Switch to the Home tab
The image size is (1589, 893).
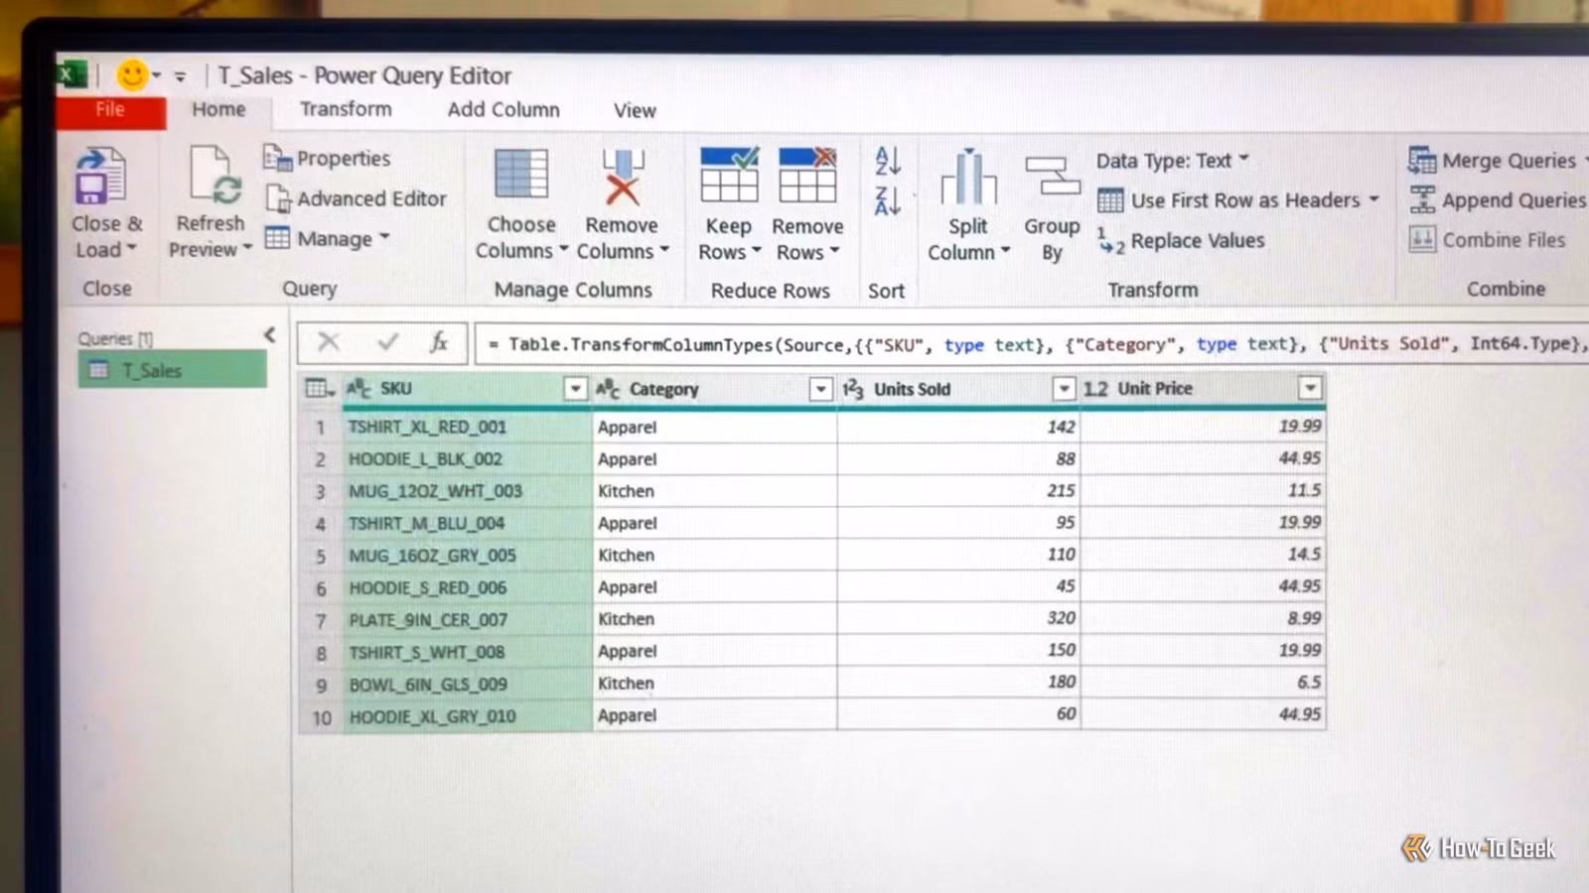pos(218,109)
